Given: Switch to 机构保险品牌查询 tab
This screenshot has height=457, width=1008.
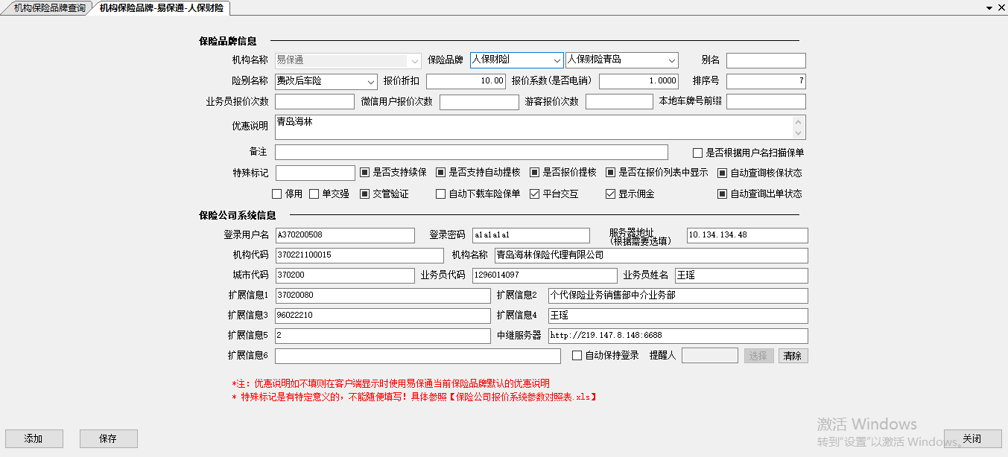Looking at the screenshot, I should pyautogui.click(x=49, y=8).
